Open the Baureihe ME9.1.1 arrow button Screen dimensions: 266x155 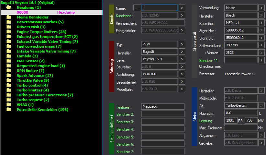(x=261, y=23)
